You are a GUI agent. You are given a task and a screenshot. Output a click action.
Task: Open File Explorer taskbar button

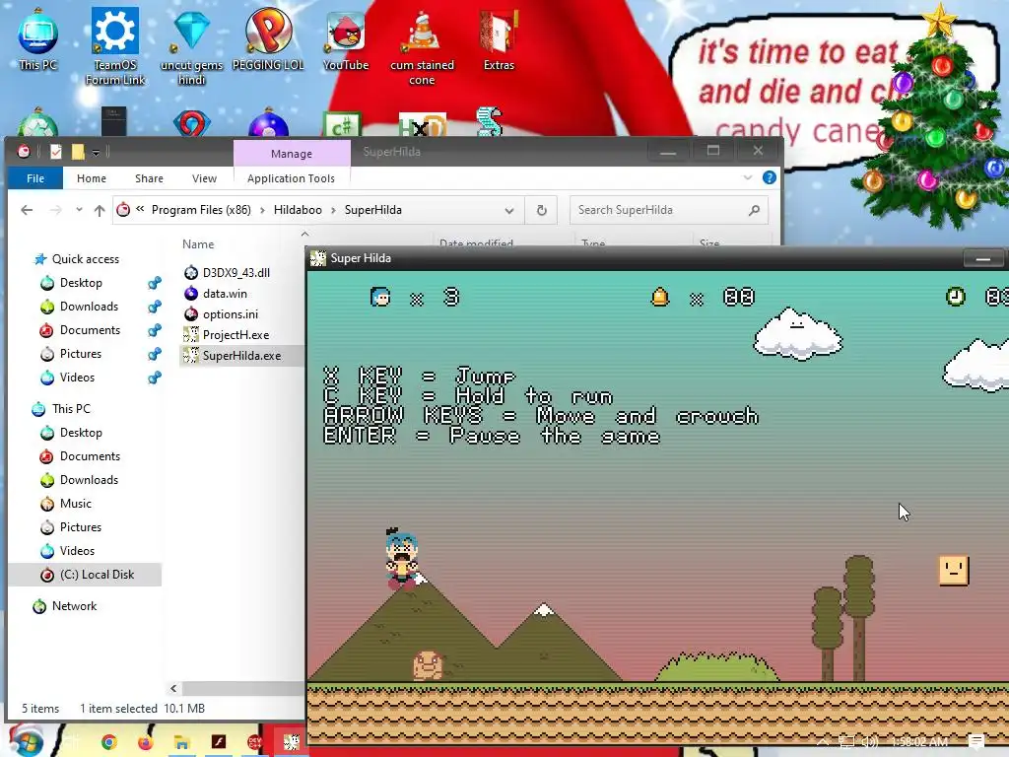(x=181, y=742)
